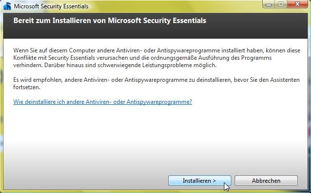Click the > arrow on the Installieren button
Viewport: 311px width, 193px height.
214,181
